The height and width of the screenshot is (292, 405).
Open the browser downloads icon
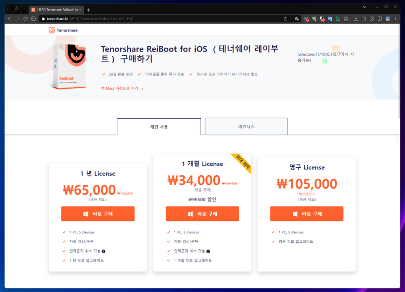pyautogui.click(x=356, y=19)
